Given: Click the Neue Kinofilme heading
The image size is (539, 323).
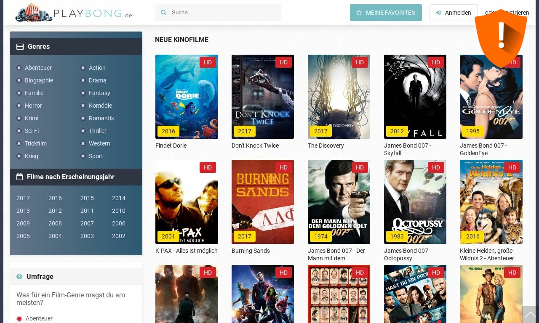Looking at the screenshot, I should [181, 40].
